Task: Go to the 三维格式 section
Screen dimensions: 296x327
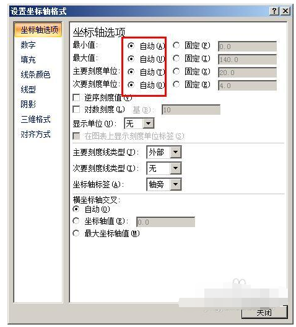Action: pos(35,119)
